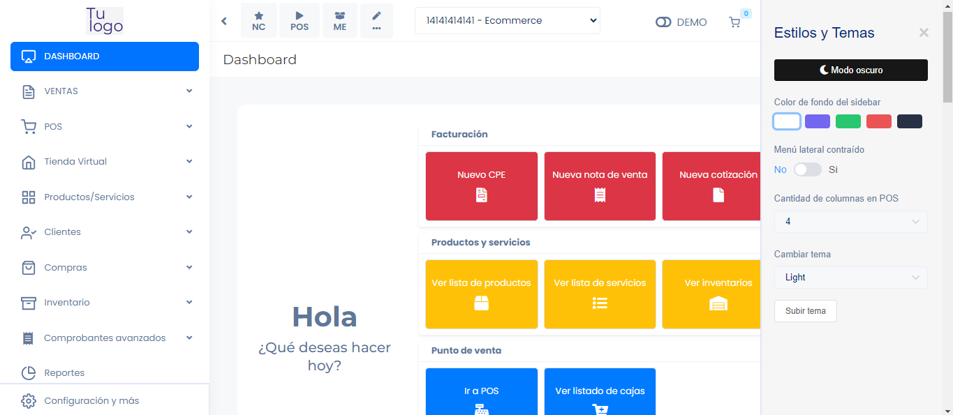The width and height of the screenshot is (953, 415).
Task: Close the Estilos y Temas panel
Action: coord(924,33)
